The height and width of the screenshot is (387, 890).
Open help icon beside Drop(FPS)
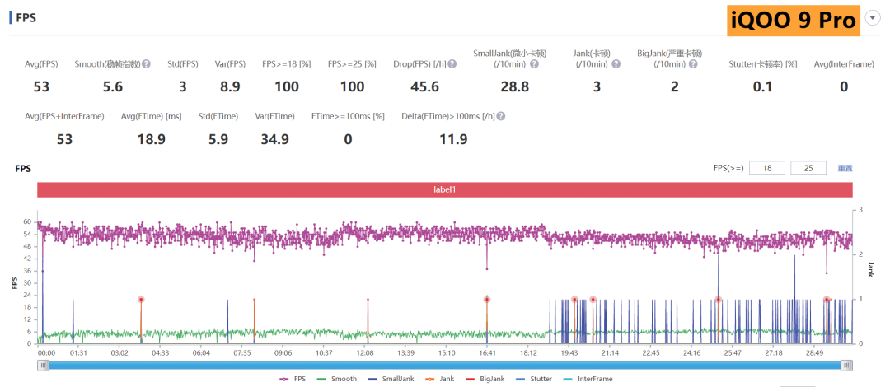point(452,64)
